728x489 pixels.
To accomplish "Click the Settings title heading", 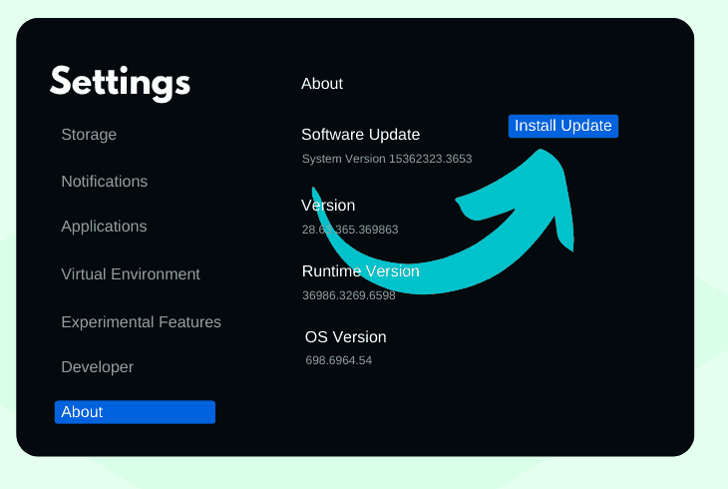I will (x=121, y=83).
